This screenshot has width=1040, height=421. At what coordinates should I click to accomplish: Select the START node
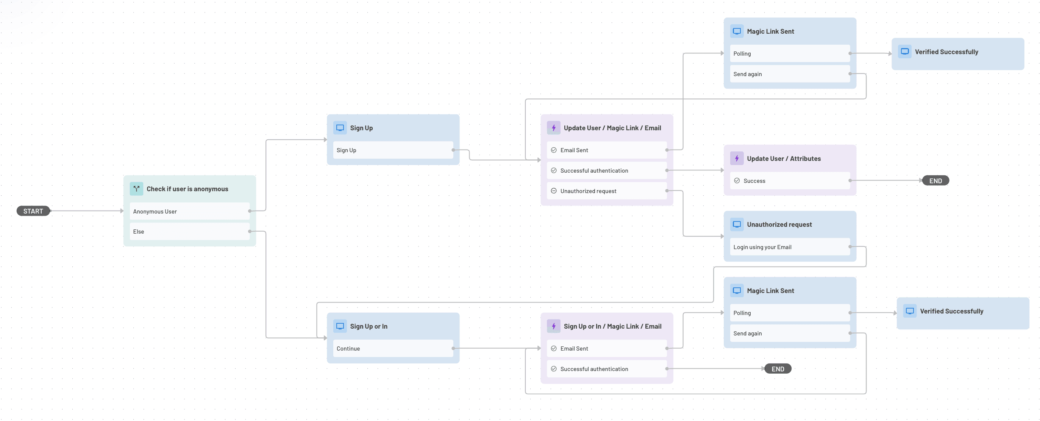pos(33,211)
